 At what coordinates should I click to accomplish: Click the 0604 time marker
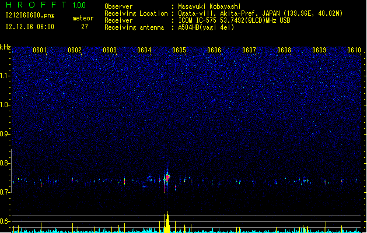click(144, 50)
